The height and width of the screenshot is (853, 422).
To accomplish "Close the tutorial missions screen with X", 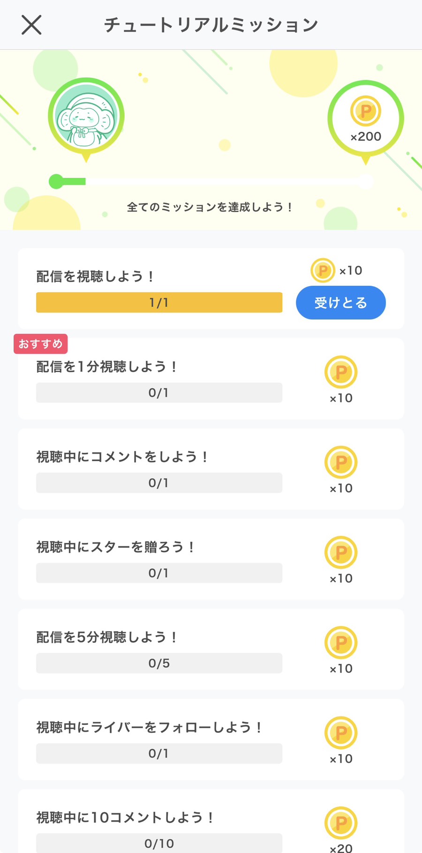I will [x=31, y=25].
